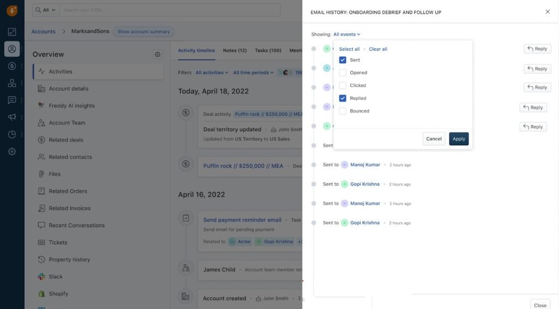Click the Deals dollar icon in sidebar
Screen dimensions: 559x309
(x=11, y=66)
